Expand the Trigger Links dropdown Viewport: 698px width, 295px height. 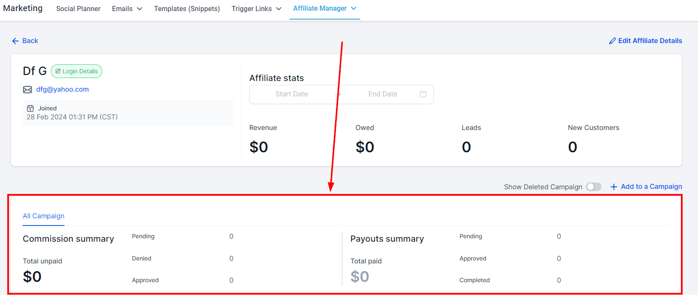pos(256,9)
